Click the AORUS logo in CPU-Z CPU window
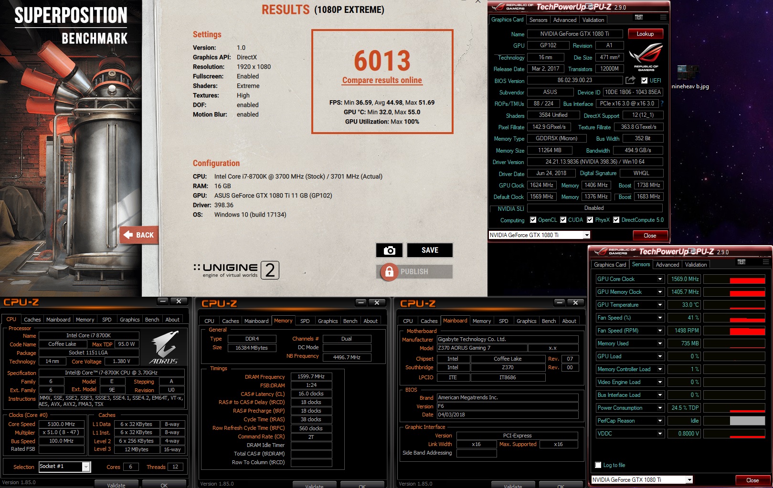The width and height of the screenshot is (773, 488). (x=164, y=348)
